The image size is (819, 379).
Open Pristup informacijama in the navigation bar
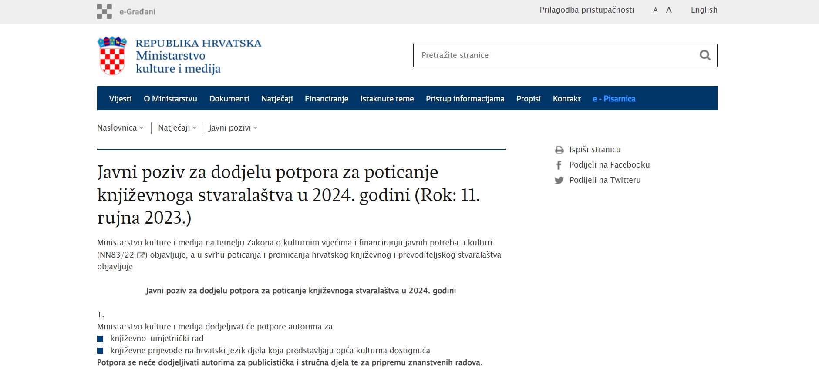click(465, 99)
